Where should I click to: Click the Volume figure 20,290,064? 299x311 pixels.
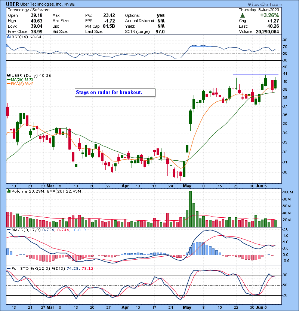pyautogui.click(x=267, y=31)
